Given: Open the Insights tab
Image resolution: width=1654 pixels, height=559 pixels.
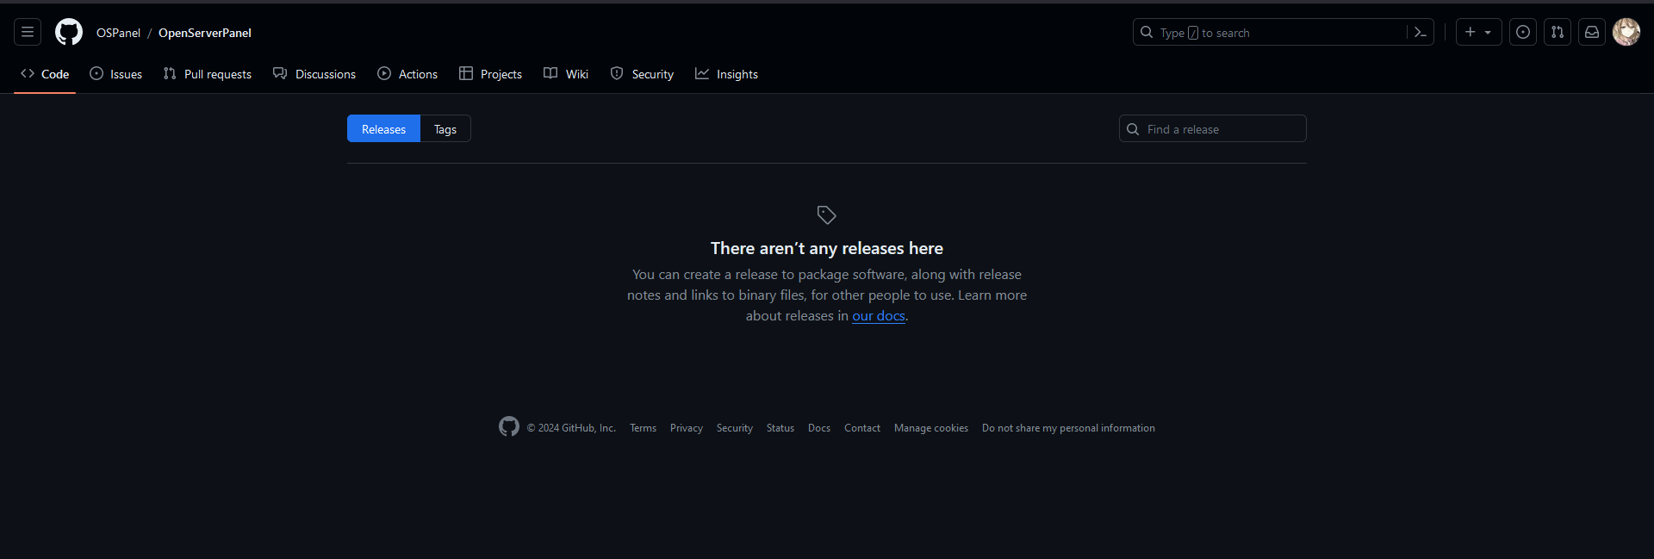Looking at the screenshot, I should [x=727, y=74].
